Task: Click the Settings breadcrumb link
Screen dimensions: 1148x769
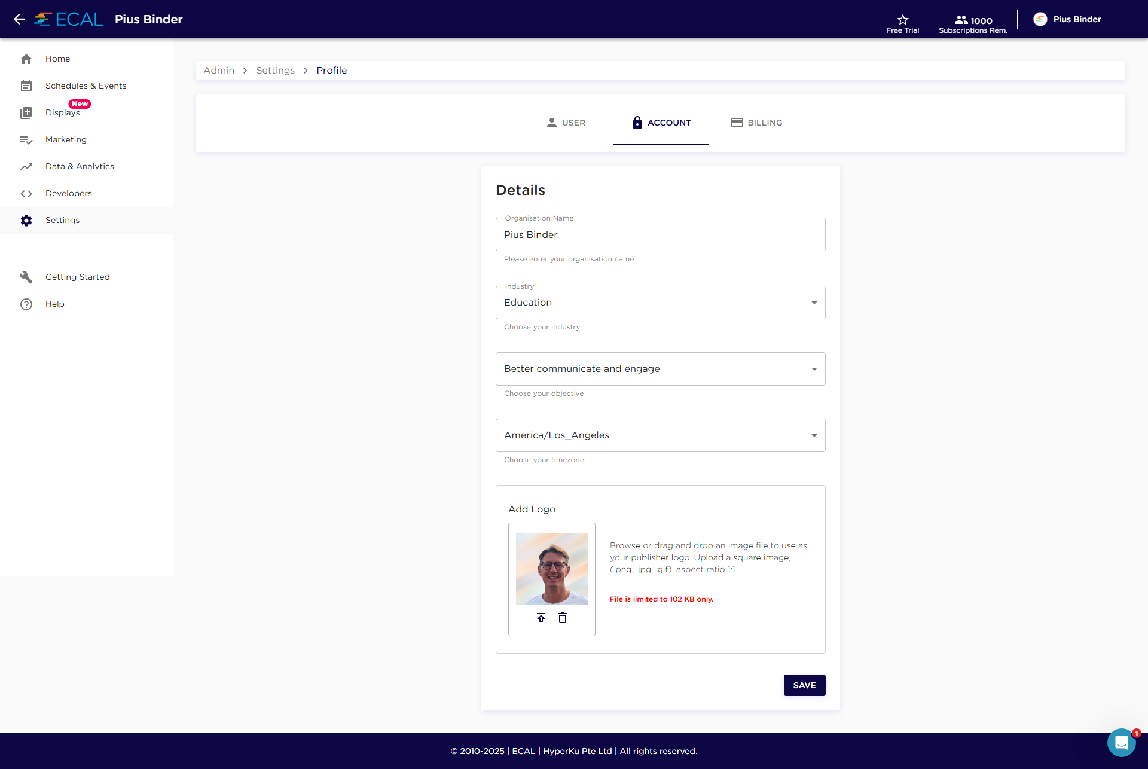Action: (x=275, y=71)
